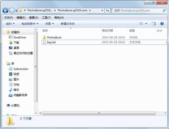The image size is (169, 129).
Task: Open the address bar history dropdown
Action: (102, 10)
